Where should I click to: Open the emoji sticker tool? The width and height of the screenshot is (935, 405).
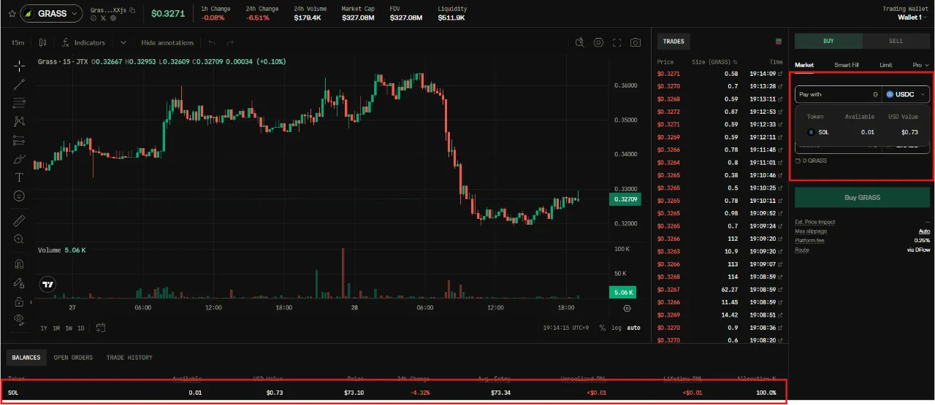pyautogui.click(x=20, y=196)
